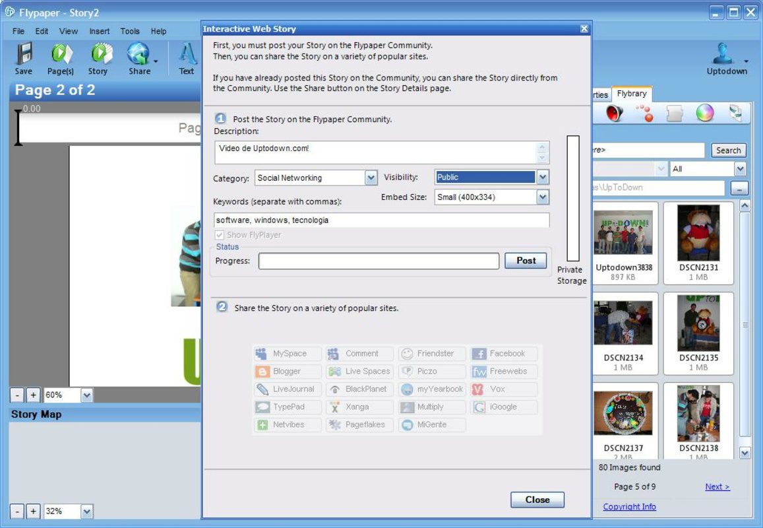This screenshot has width=763, height=528.
Task: Zoom in the page with plus button
Action: (33, 395)
